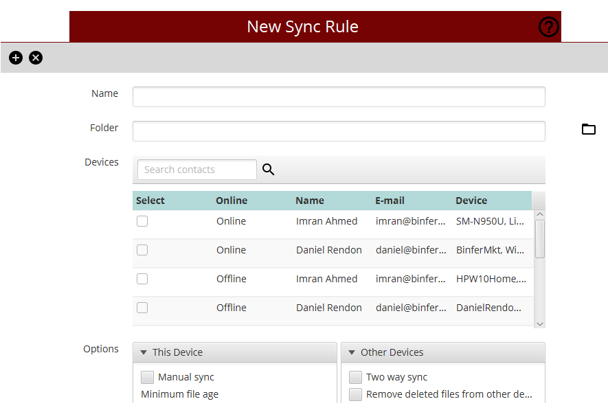
Task: Click the DanielRendo device cell
Action: [x=488, y=308]
